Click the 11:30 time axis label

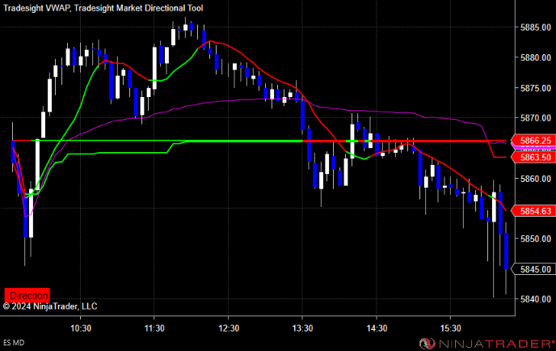[x=154, y=328]
